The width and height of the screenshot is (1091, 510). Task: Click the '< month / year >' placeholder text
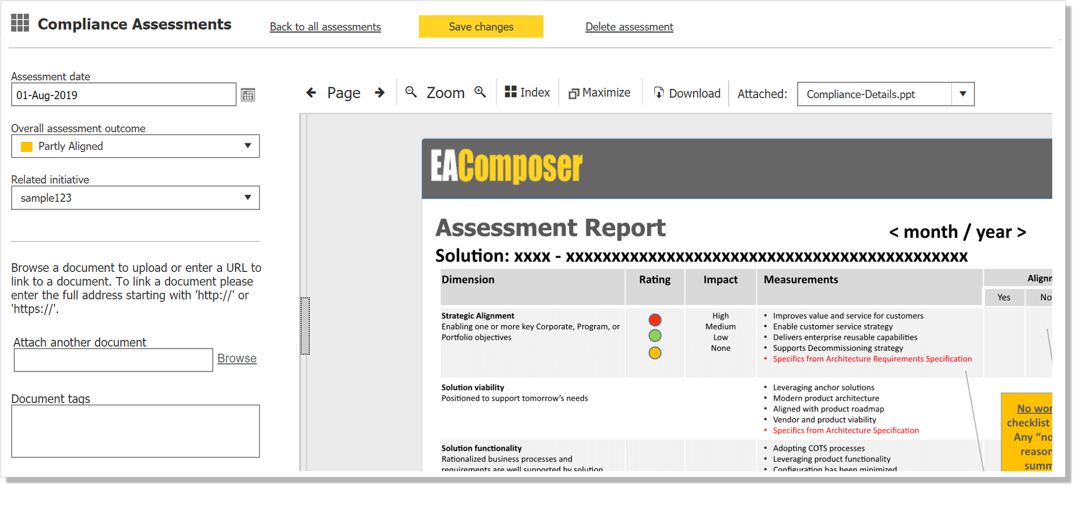[957, 232]
